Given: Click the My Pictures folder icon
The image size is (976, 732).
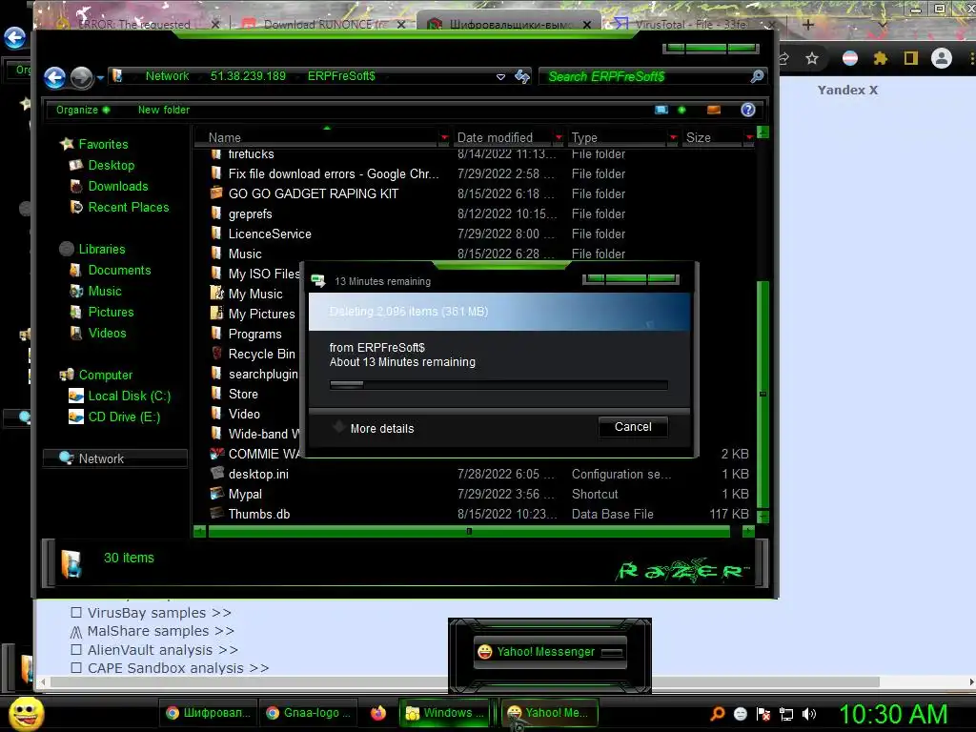Looking at the screenshot, I should click(216, 313).
